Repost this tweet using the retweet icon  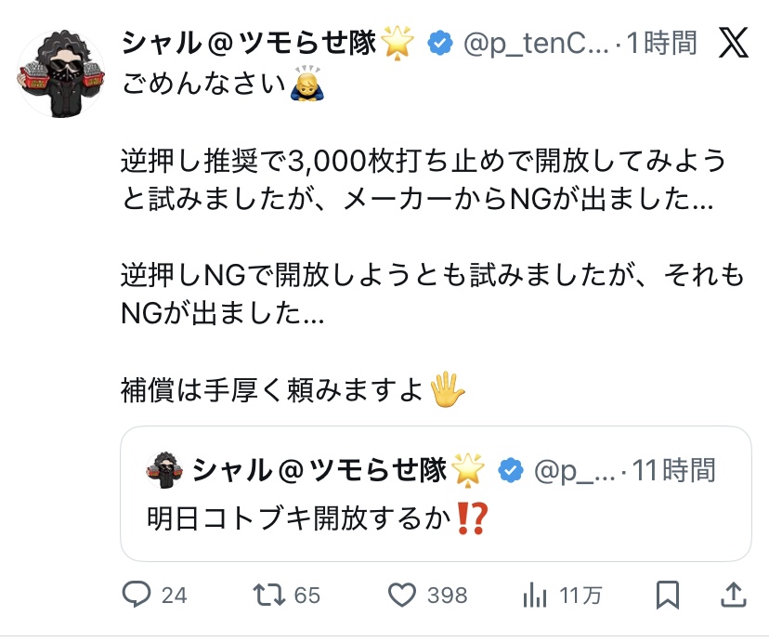[268, 595]
